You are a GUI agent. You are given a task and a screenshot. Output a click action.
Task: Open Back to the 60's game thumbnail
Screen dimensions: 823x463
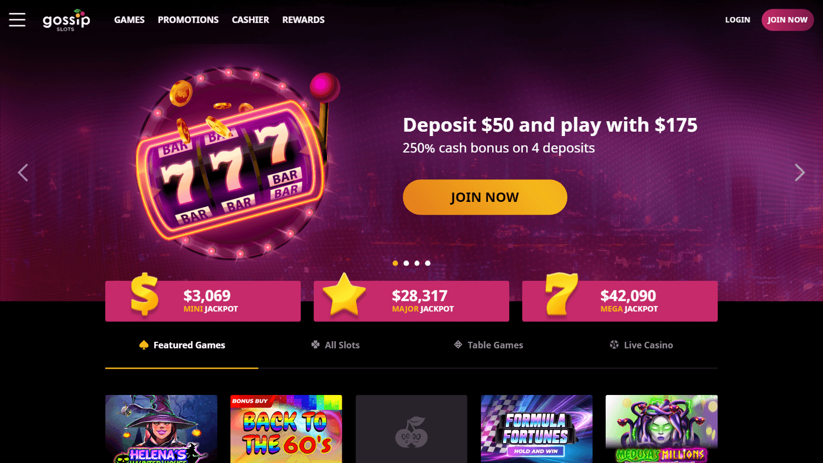click(286, 429)
